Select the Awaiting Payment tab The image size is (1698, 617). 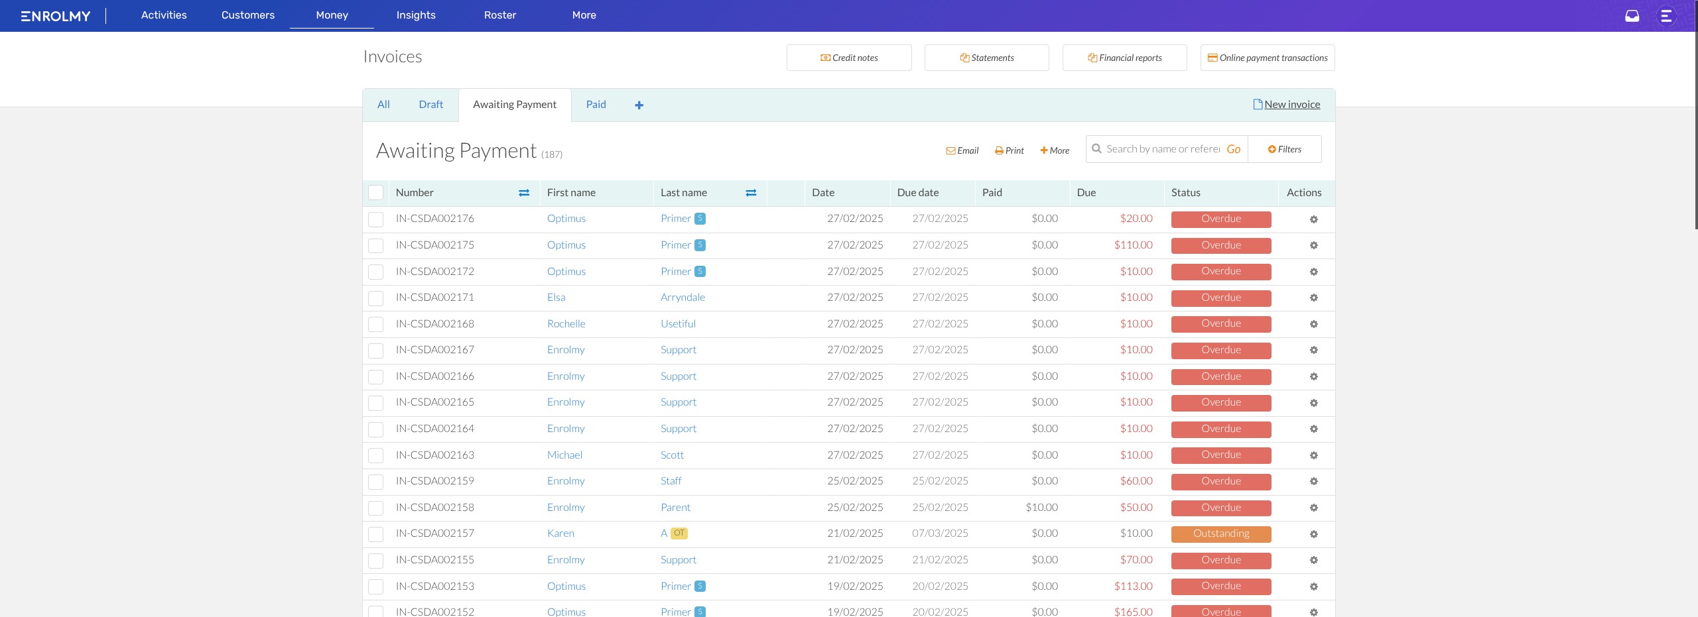[x=515, y=105]
